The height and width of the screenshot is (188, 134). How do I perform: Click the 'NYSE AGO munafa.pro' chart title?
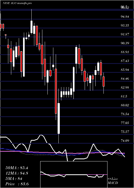tap(17, 3)
